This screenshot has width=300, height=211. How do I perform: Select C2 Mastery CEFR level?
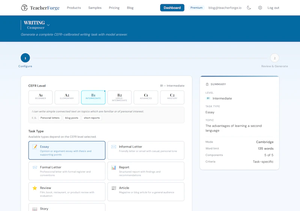[x=172, y=97]
